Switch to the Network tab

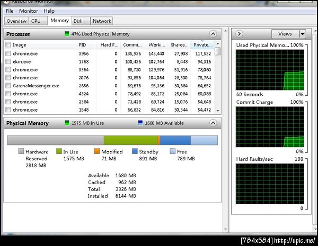(x=102, y=21)
